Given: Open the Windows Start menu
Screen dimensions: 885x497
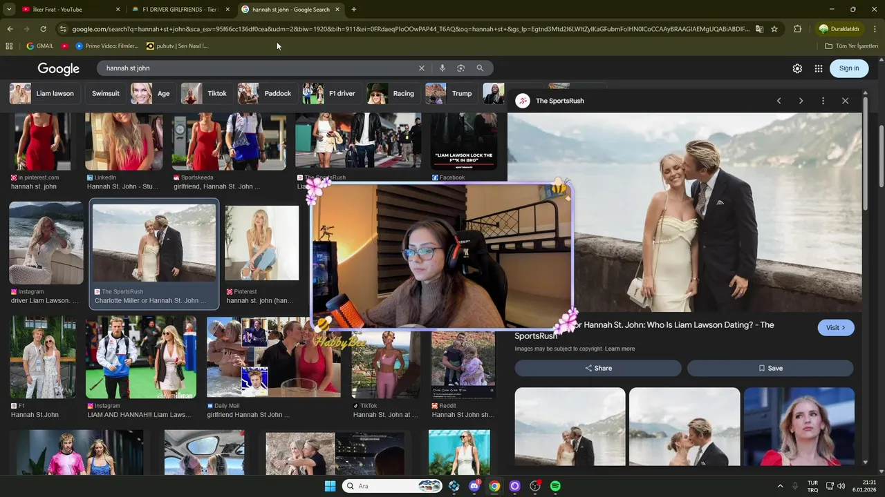Looking at the screenshot, I should [x=330, y=486].
